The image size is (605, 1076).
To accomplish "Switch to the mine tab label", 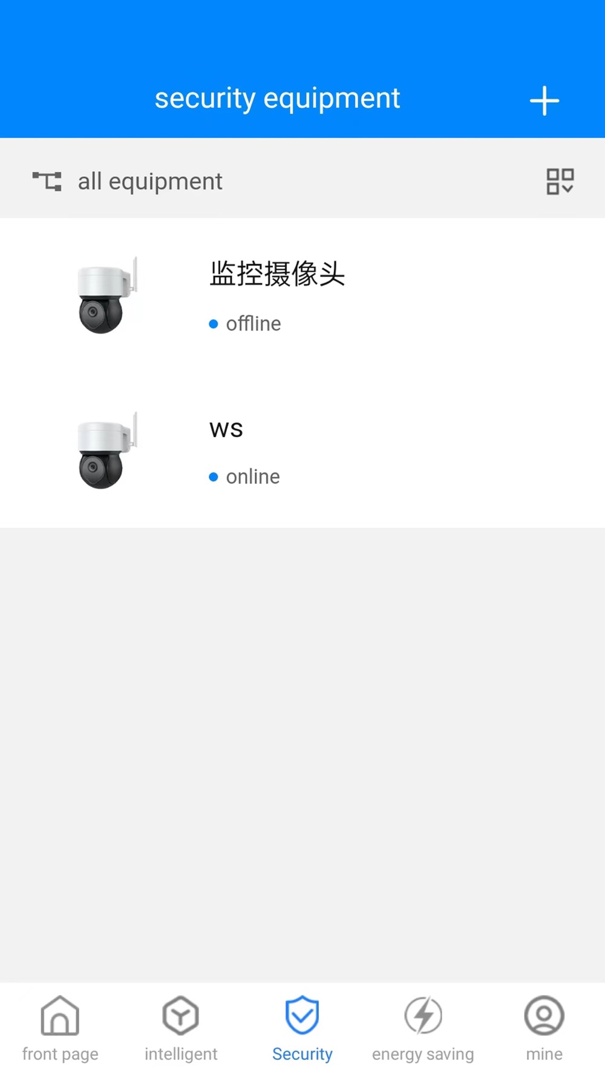I will coord(544,1054).
